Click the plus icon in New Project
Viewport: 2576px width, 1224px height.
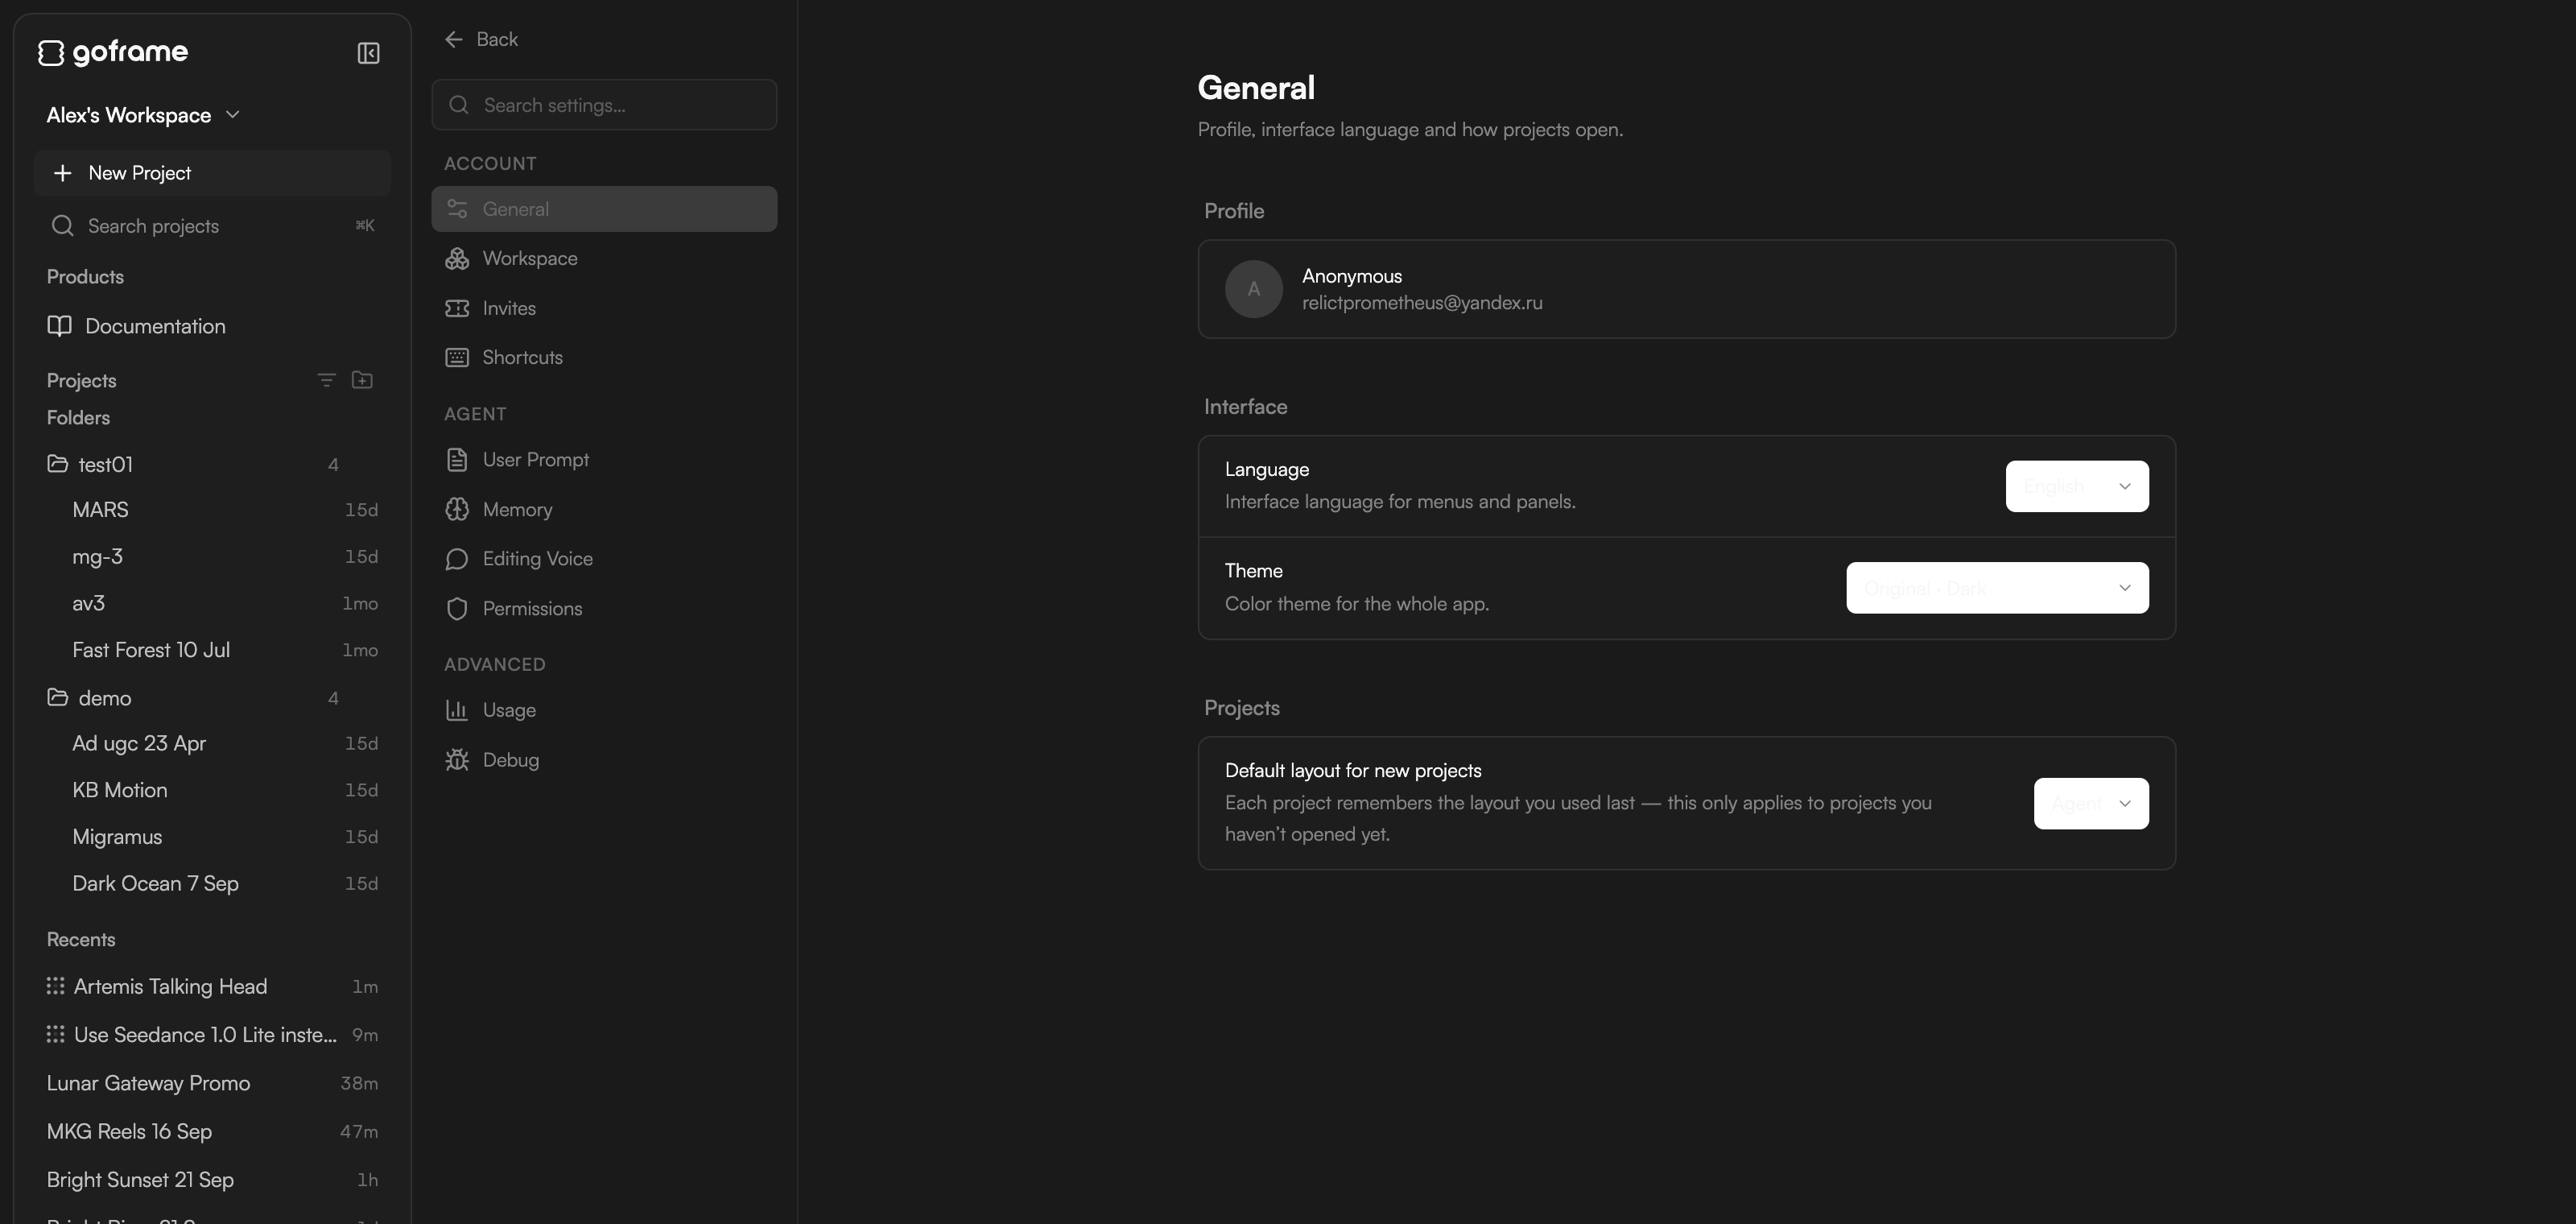point(62,173)
